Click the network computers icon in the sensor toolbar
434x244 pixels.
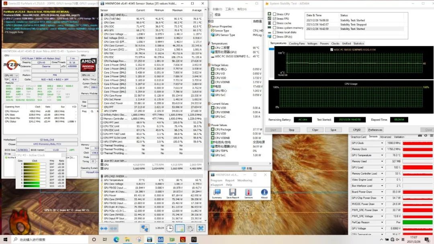coord(145,228)
